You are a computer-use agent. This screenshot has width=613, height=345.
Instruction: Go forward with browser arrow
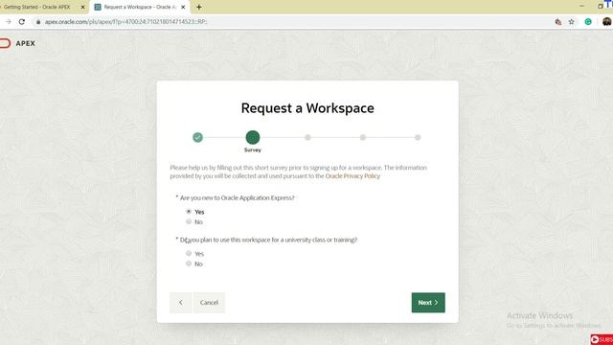pos(9,22)
